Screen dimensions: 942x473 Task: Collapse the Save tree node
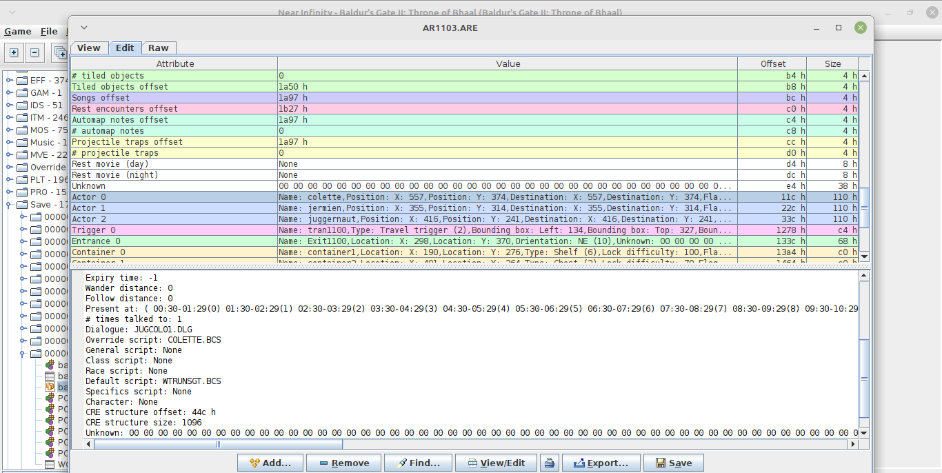click(x=10, y=205)
